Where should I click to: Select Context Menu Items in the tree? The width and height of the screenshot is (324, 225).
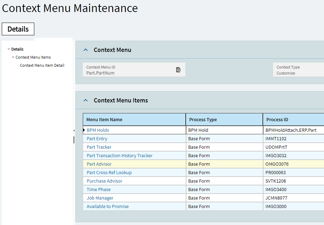coord(33,57)
